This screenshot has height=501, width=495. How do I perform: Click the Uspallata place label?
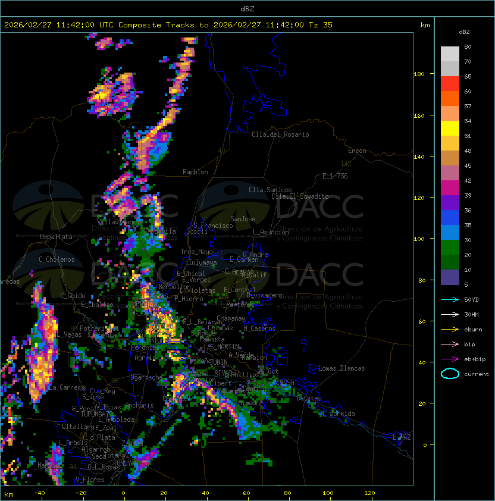[x=57, y=237]
